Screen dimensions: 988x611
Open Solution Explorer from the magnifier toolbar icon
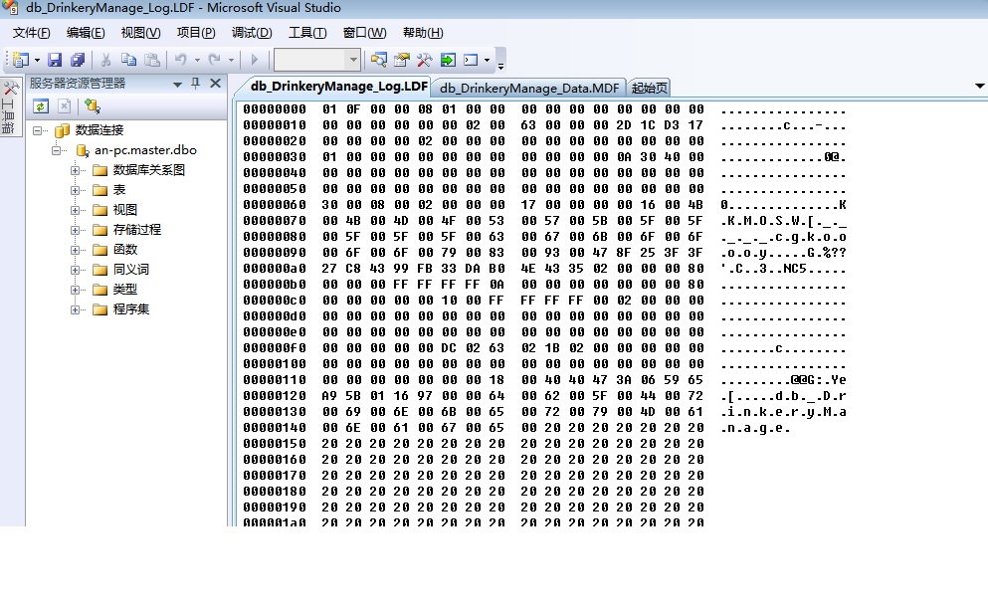(x=379, y=60)
